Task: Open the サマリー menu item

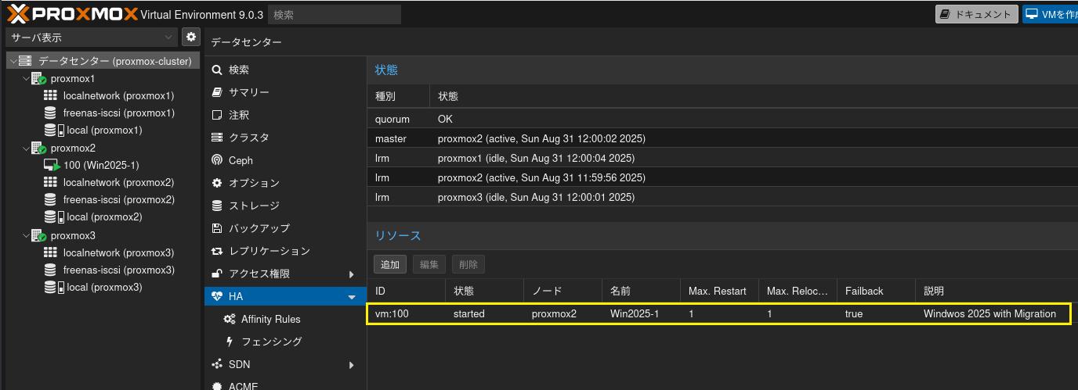Action: pyautogui.click(x=285, y=92)
